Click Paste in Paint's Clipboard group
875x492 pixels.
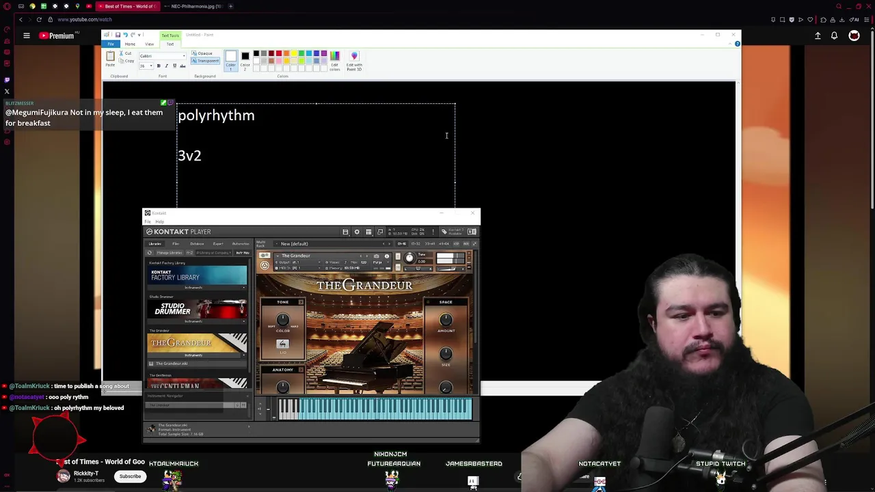click(110, 59)
